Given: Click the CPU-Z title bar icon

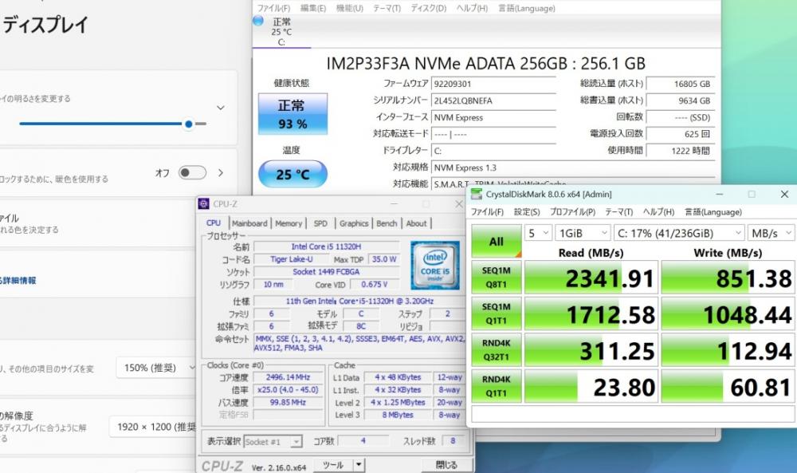Looking at the screenshot, I should coord(204,204).
